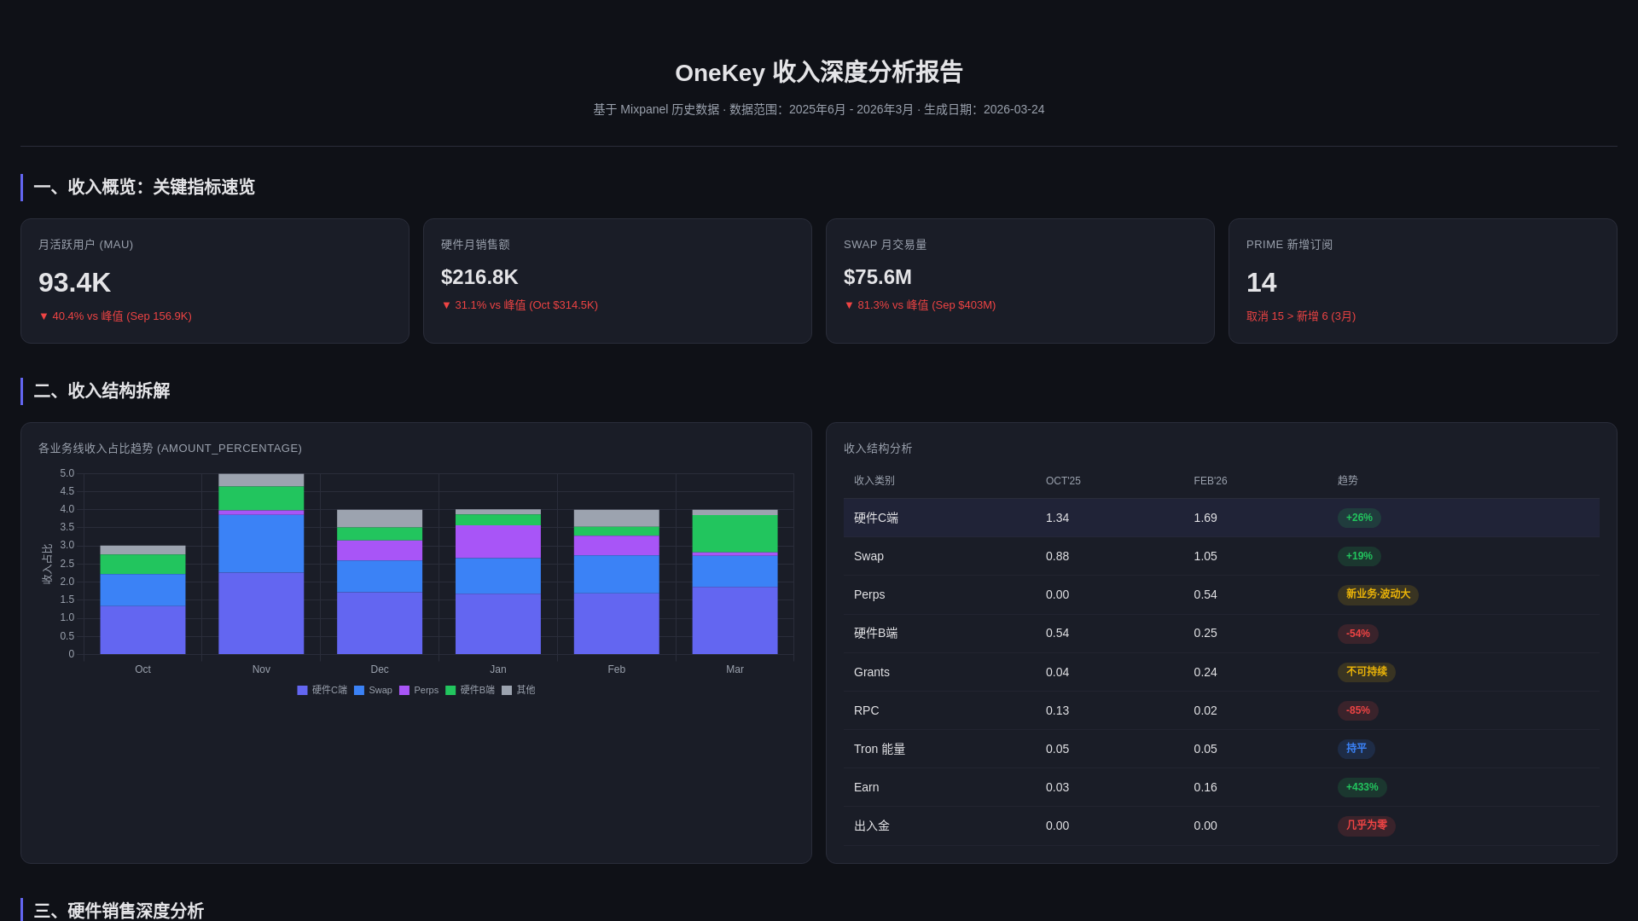The width and height of the screenshot is (1638, 921).
Task: Click the 0.88 value in Swap row
Action: (1058, 556)
